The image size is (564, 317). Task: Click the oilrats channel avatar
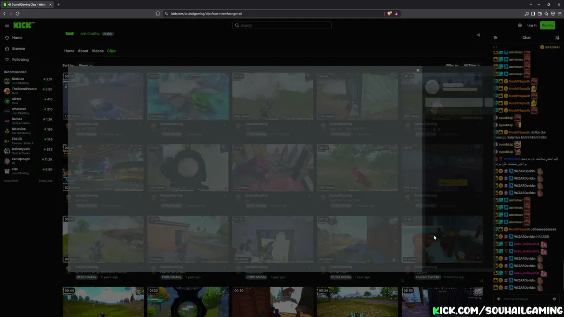coord(7,101)
